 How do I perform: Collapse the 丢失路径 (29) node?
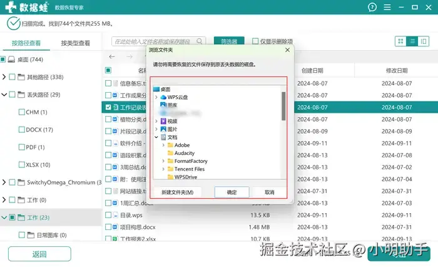[x=4, y=95]
